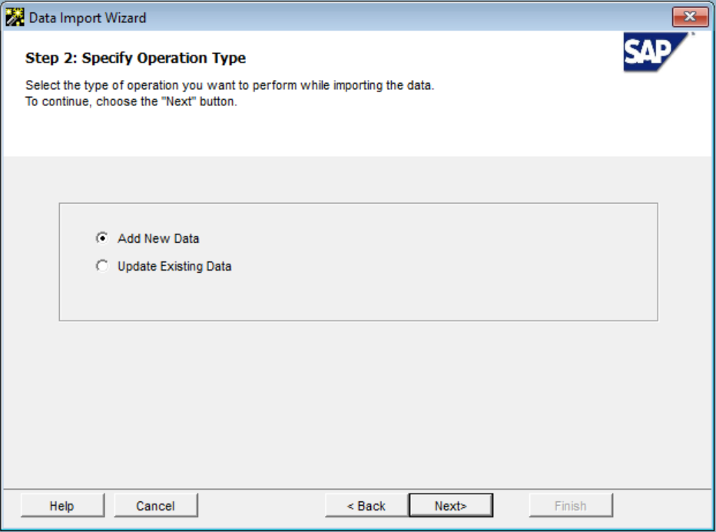Click the wizard wand icon in title bar
Viewport: 716px width, 532px height.
tap(15, 18)
